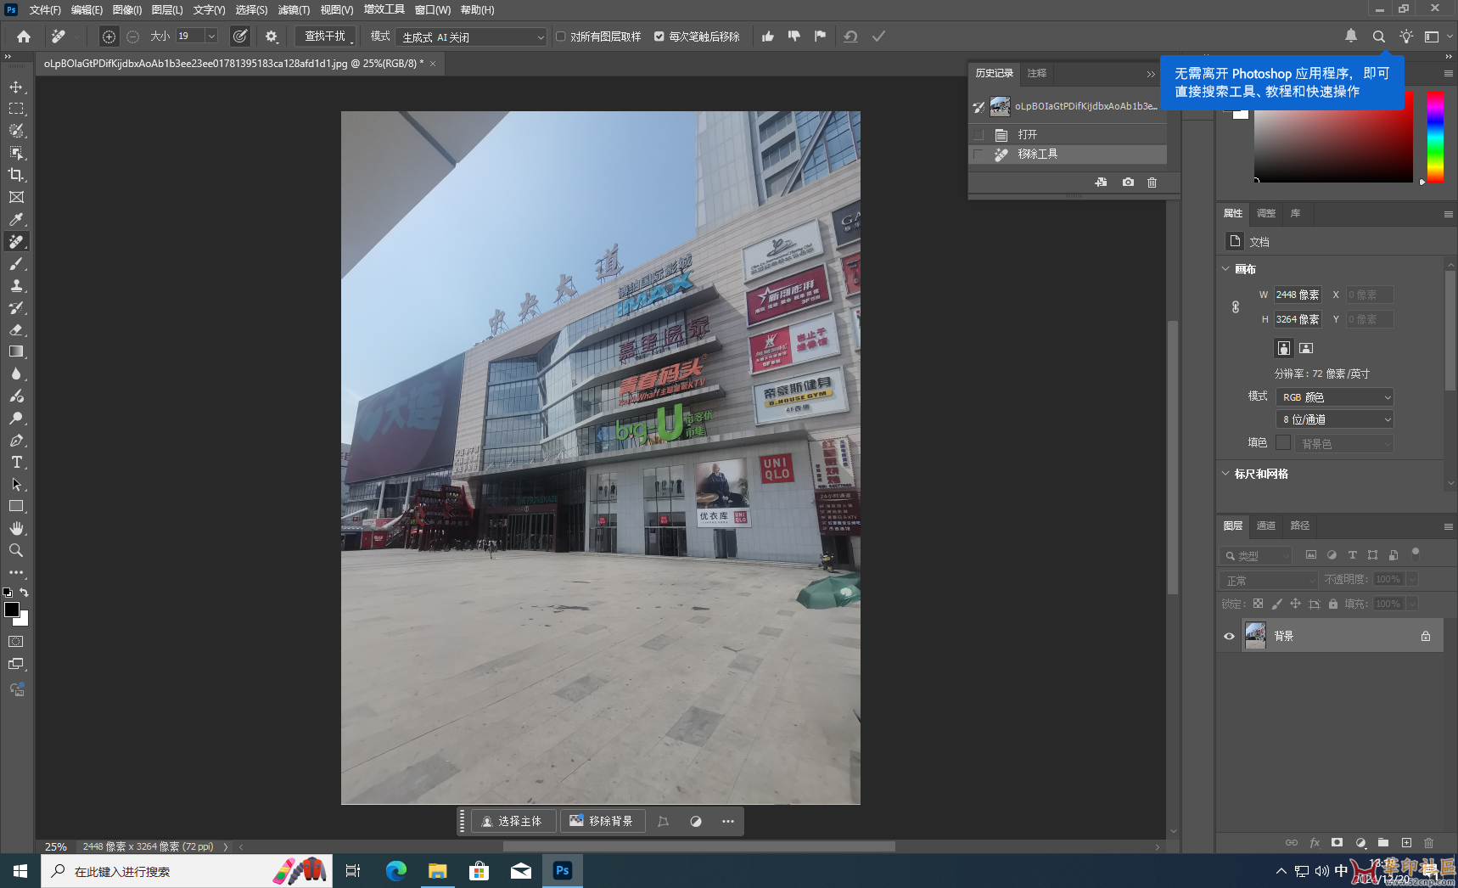Select the Frame tool
This screenshot has width=1458, height=888.
[16, 197]
